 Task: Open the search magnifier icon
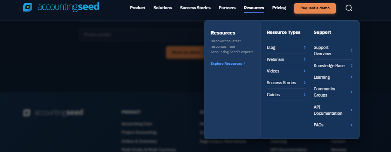349,8
